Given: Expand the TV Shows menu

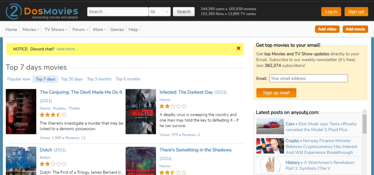Looking at the screenshot, I should (x=56, y=30).
